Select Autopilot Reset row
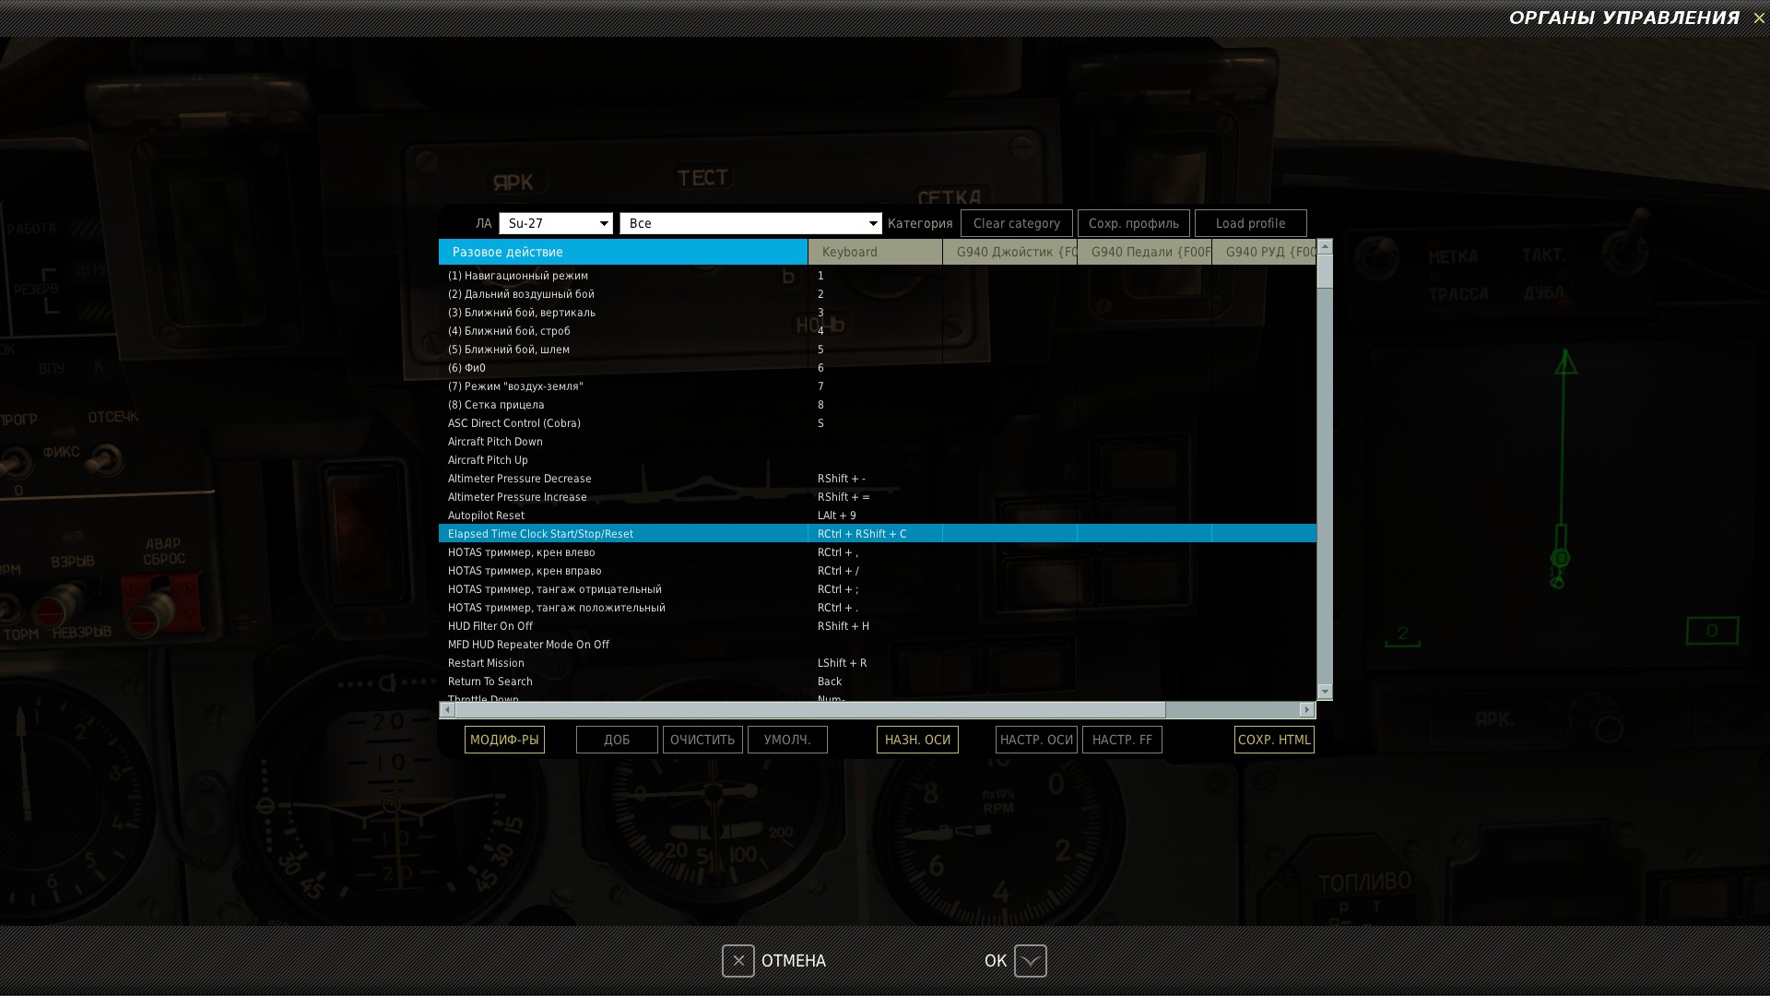1770x996 pixels. pyautogui.click(x=878, y=516)
